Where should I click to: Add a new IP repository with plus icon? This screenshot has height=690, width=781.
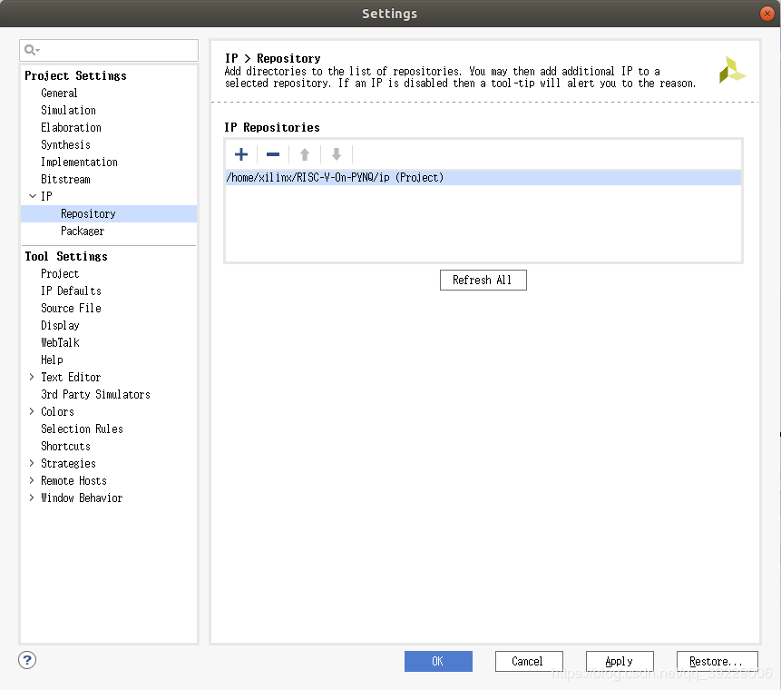pos(241,154)
